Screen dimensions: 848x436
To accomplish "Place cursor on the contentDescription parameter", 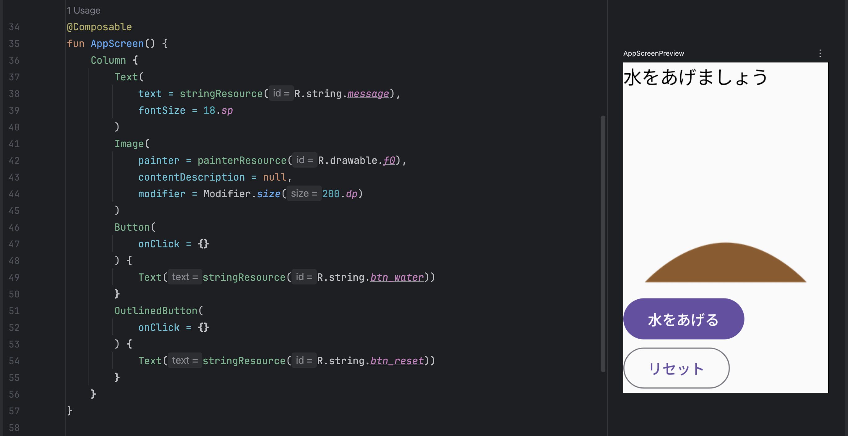I will coord(191,177).
